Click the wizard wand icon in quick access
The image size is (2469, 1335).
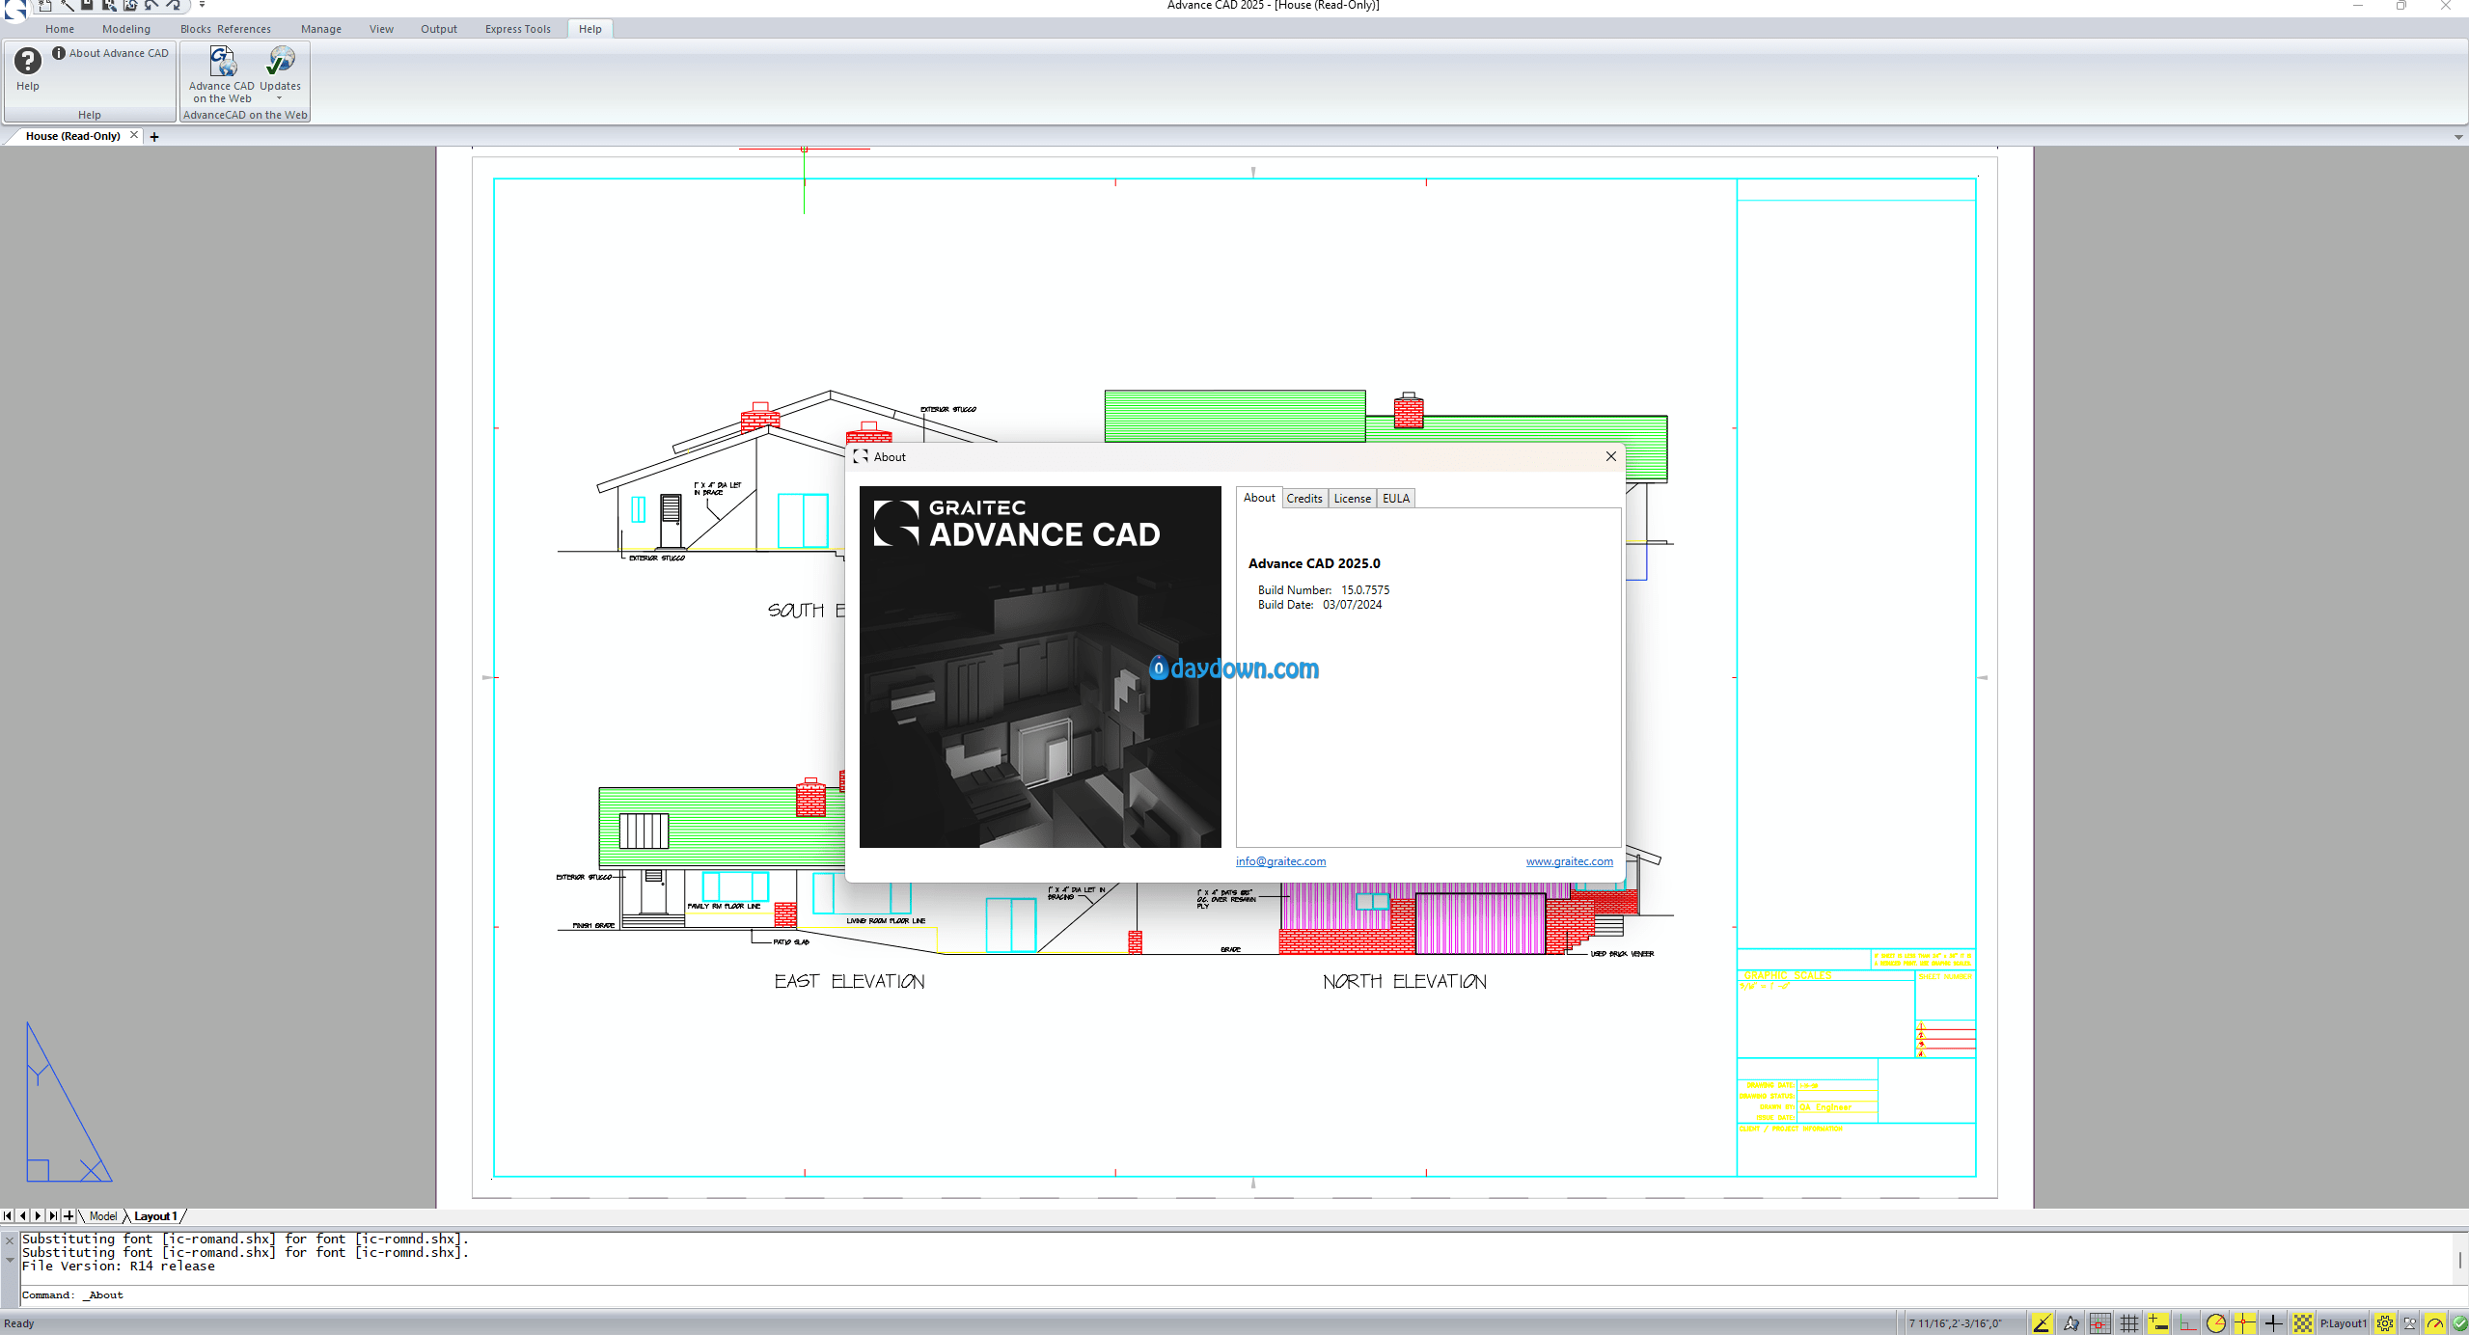pyautogui.click(x=67, y=5)
